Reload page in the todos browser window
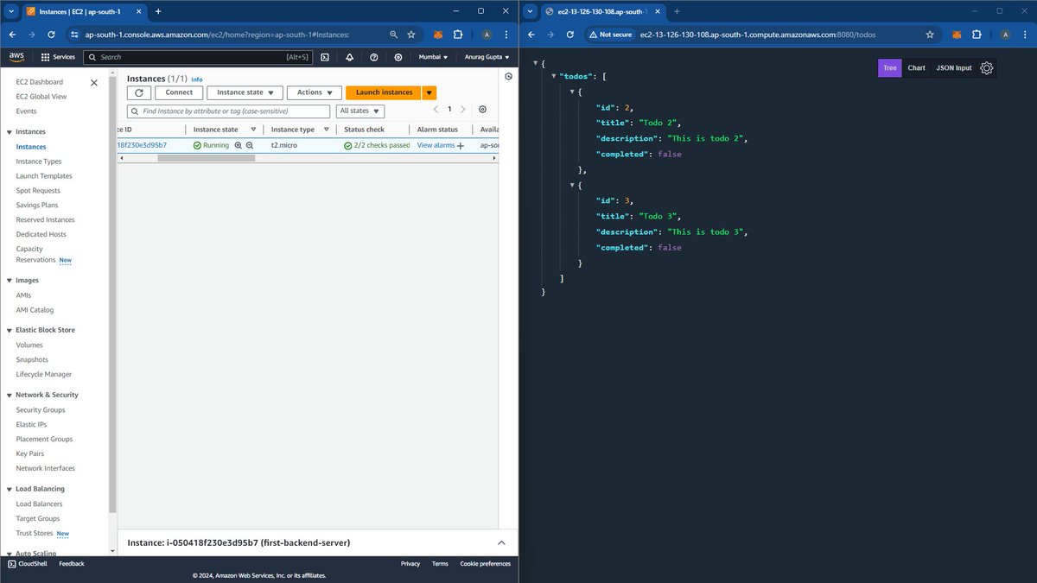This screenshot has width=1037, height=583. (570, 35)
